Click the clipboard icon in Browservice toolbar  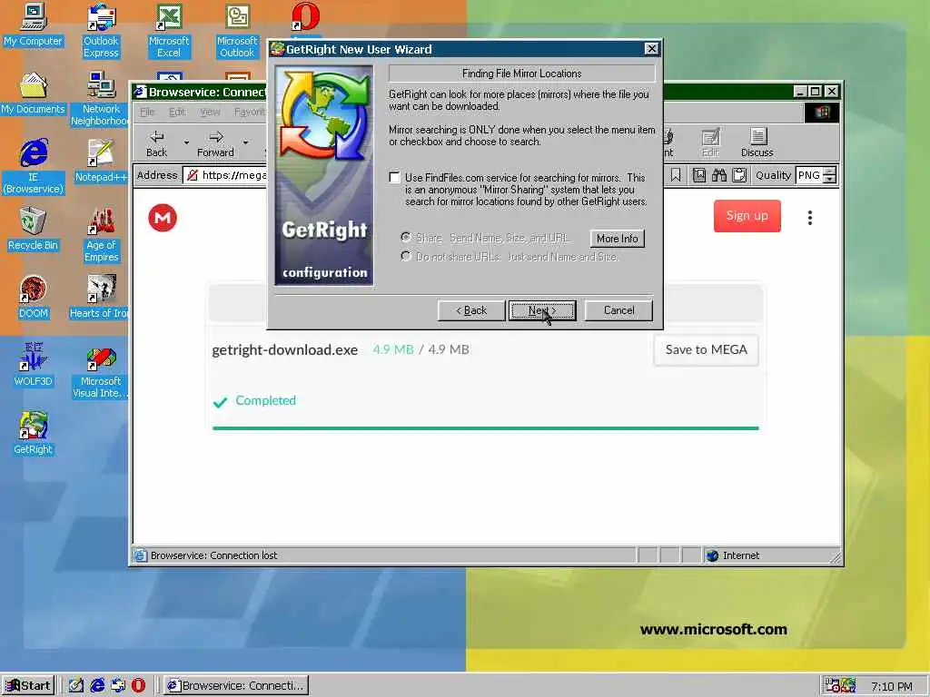[739, 175]
